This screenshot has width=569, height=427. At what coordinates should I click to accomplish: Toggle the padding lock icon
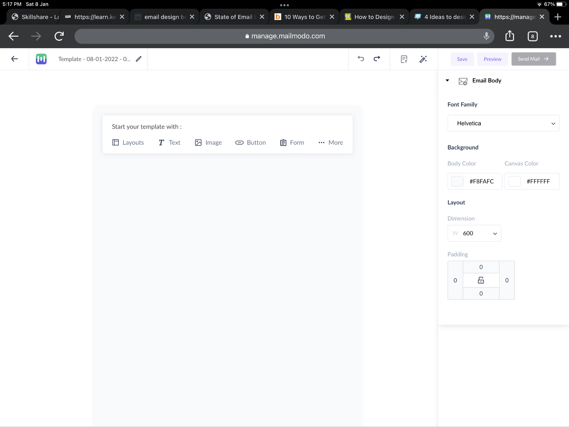pos(481,280)
